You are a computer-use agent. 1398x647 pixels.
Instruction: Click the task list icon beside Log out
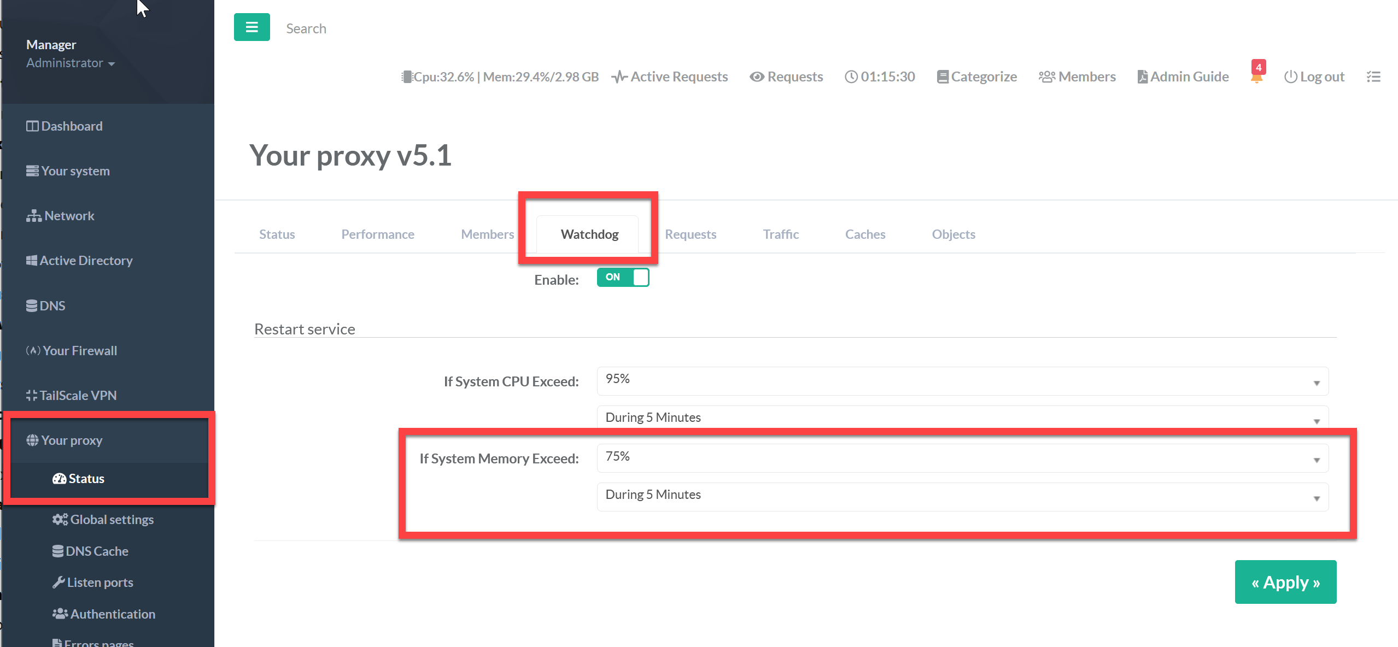coord(1373,77)
